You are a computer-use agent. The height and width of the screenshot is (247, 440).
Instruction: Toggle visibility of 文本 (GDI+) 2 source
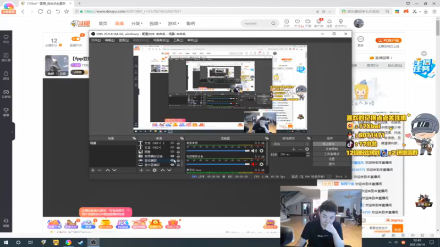(x=172, y=143)
